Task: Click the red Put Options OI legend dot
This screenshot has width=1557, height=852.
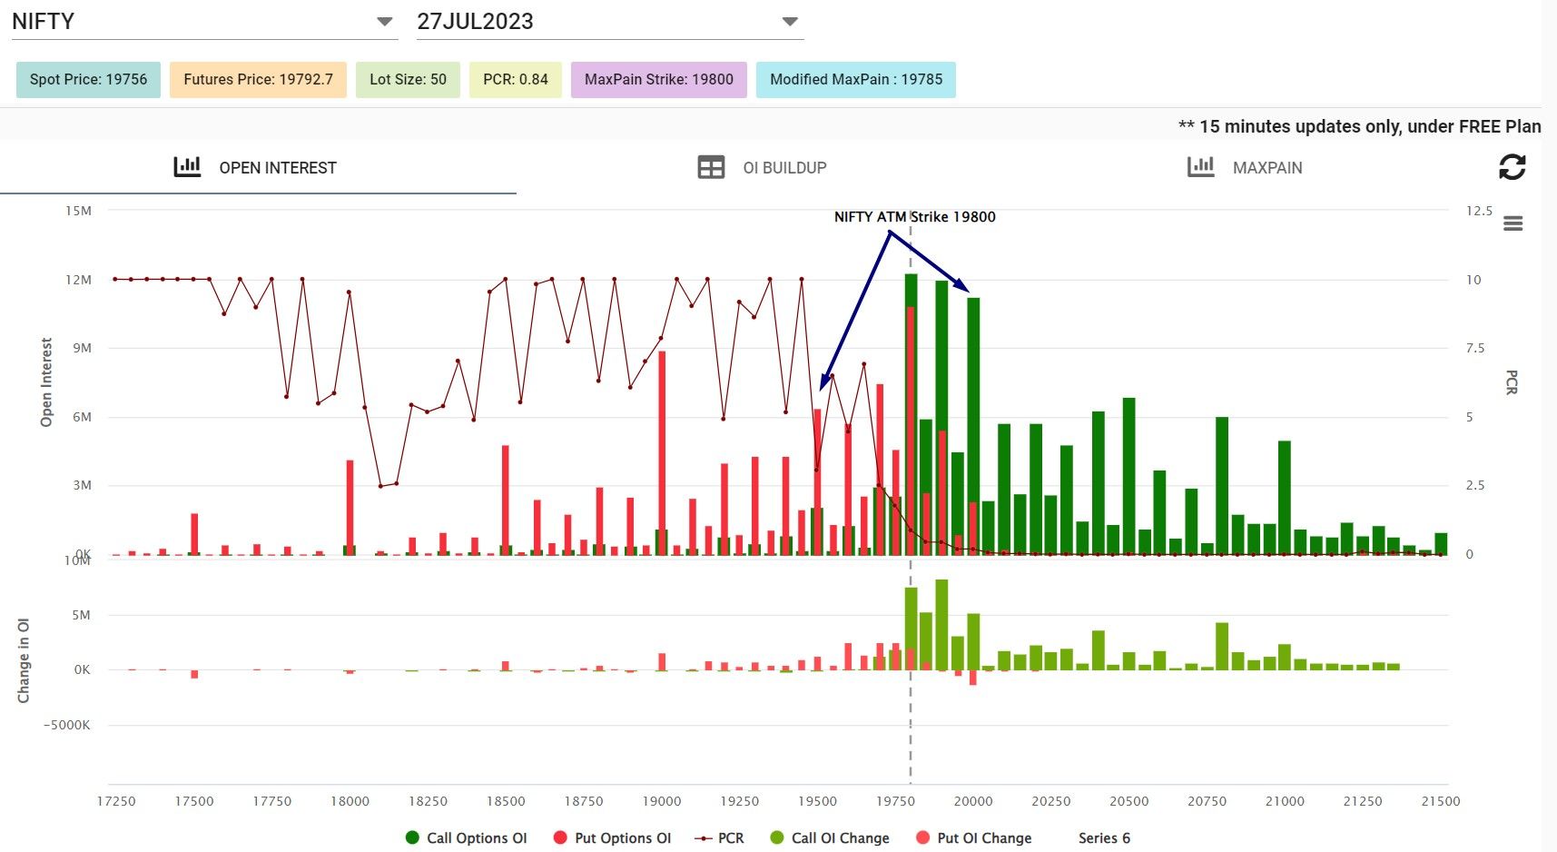Action: pos(560,837)
